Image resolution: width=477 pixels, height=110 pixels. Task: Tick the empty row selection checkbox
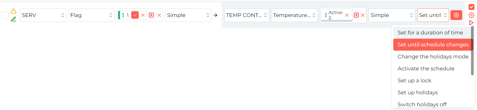click(5, 15)
